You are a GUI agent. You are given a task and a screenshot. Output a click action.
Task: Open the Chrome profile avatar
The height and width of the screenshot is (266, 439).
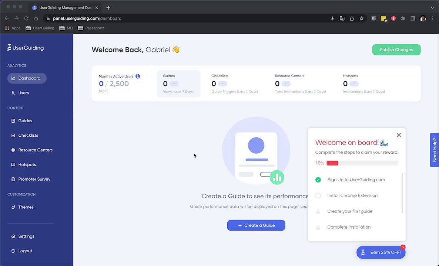(423, 18)
